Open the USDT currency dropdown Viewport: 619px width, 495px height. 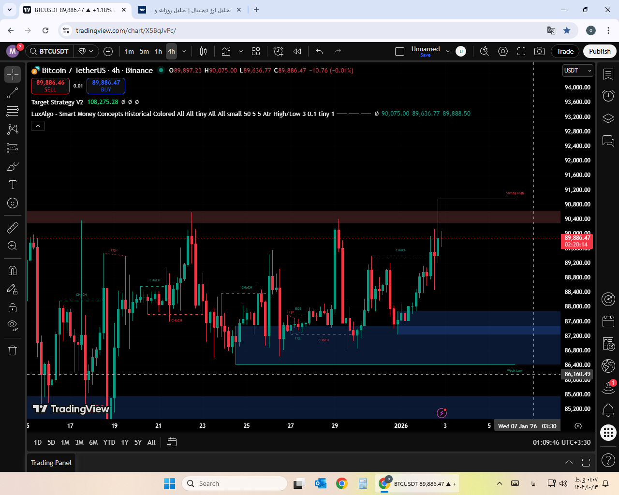tap(577, 71)
